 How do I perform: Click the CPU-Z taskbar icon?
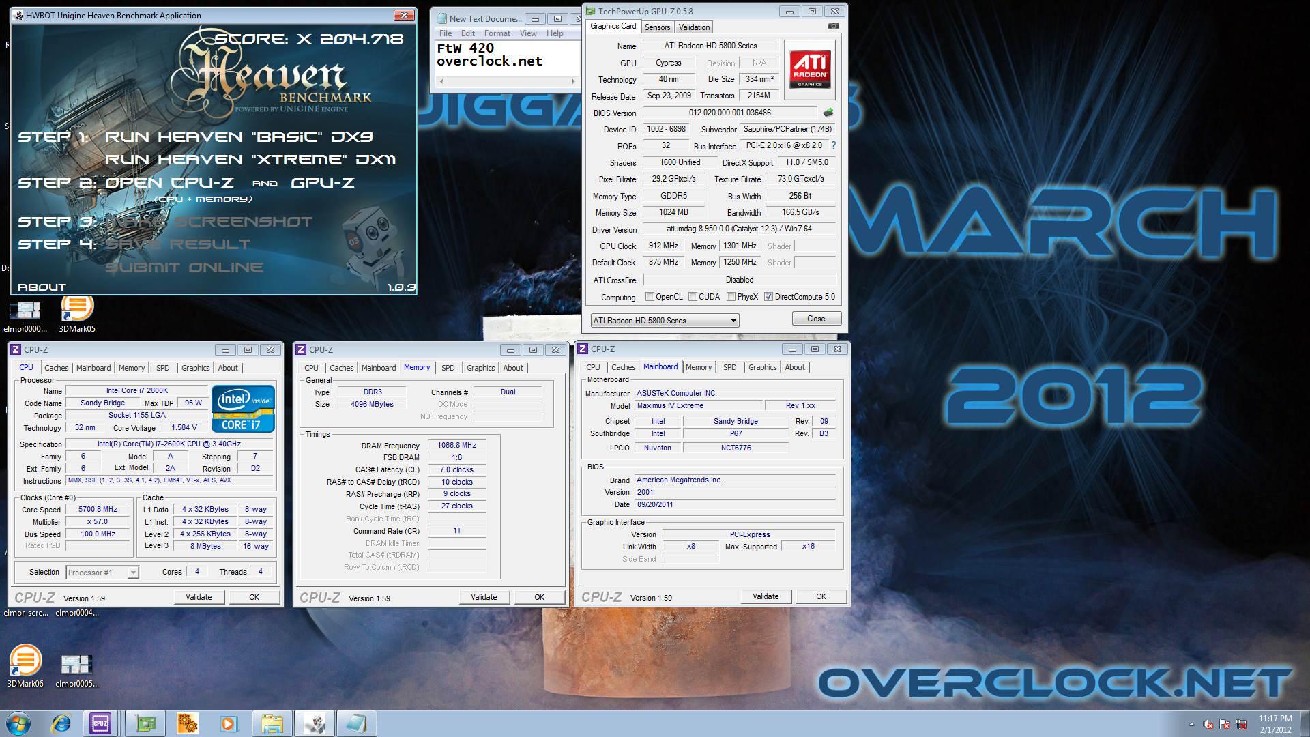pos(100,723)
